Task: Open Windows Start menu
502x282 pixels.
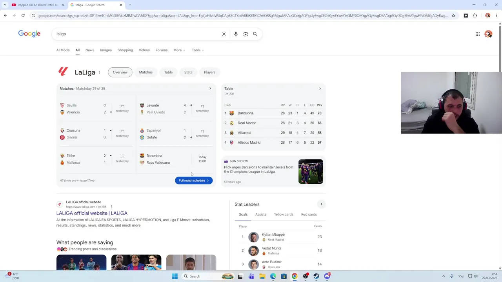Action: click(x=175, y=276)
